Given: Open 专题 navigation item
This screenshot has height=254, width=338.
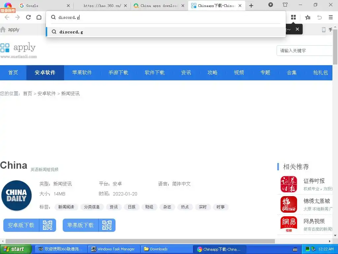Looking at the screenshot, I should pyautogui.click(x=265, y=72).
